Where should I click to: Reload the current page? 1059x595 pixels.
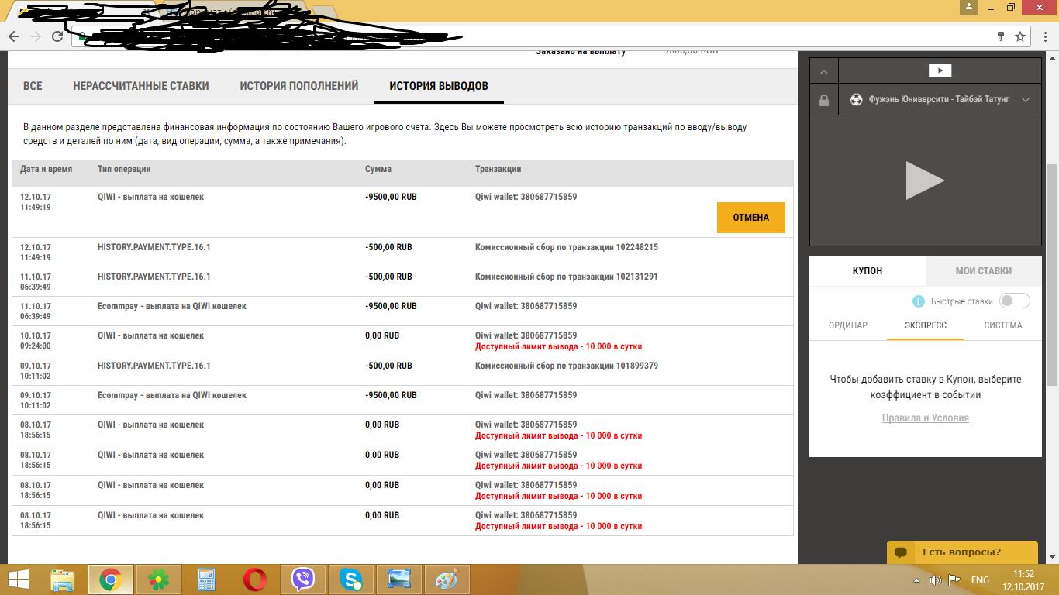pos(57,36)
